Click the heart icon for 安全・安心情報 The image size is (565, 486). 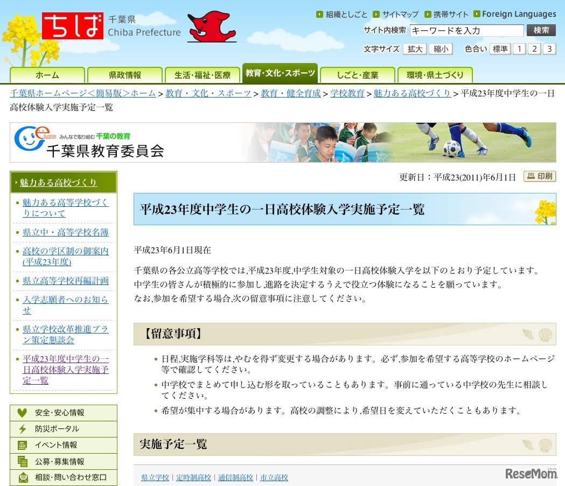(22, 412)
